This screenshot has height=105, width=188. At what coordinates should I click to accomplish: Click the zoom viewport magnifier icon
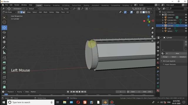point(152,28)
